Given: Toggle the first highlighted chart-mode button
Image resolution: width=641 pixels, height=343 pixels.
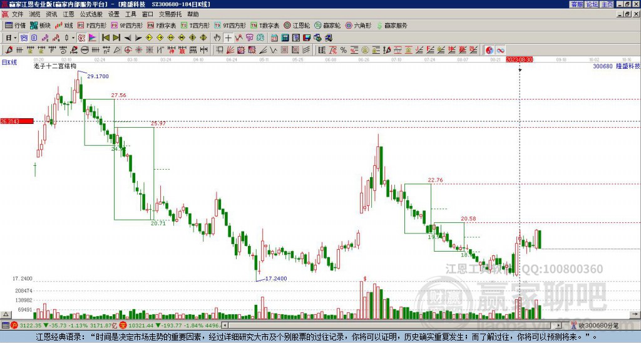Looking at the screenshot, I should point(24,38).
